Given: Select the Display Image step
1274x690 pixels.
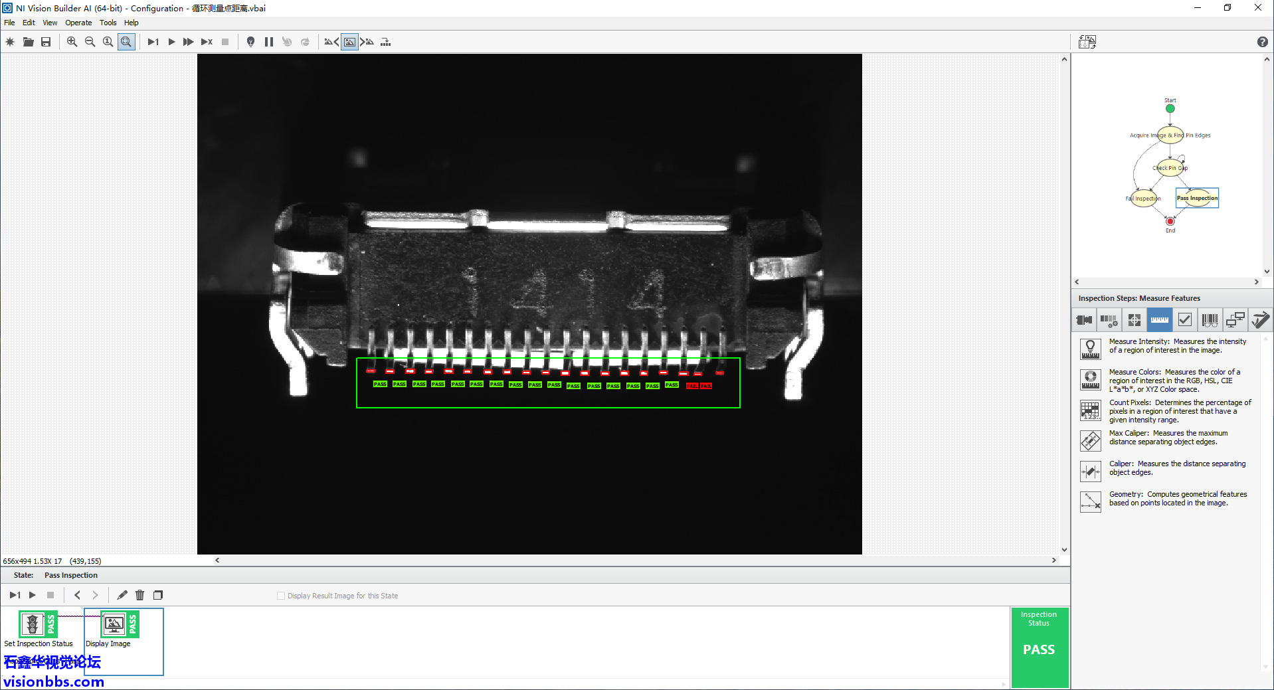Looking at the screenshot, I should coord(114,629).
